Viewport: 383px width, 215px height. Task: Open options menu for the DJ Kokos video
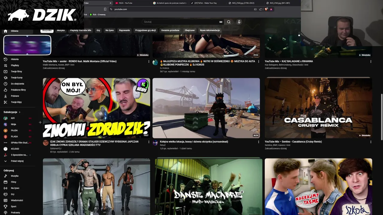coord(259,62)
